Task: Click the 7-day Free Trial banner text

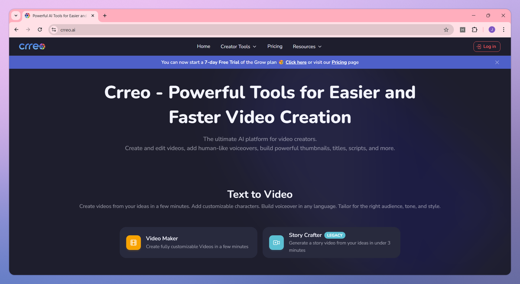Action: [x=223, y=62]
